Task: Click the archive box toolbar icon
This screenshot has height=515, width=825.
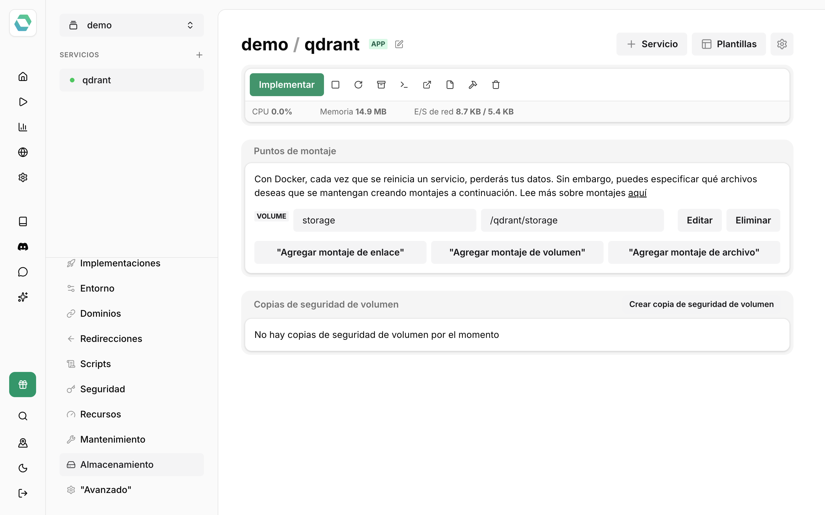Action: 381,85
